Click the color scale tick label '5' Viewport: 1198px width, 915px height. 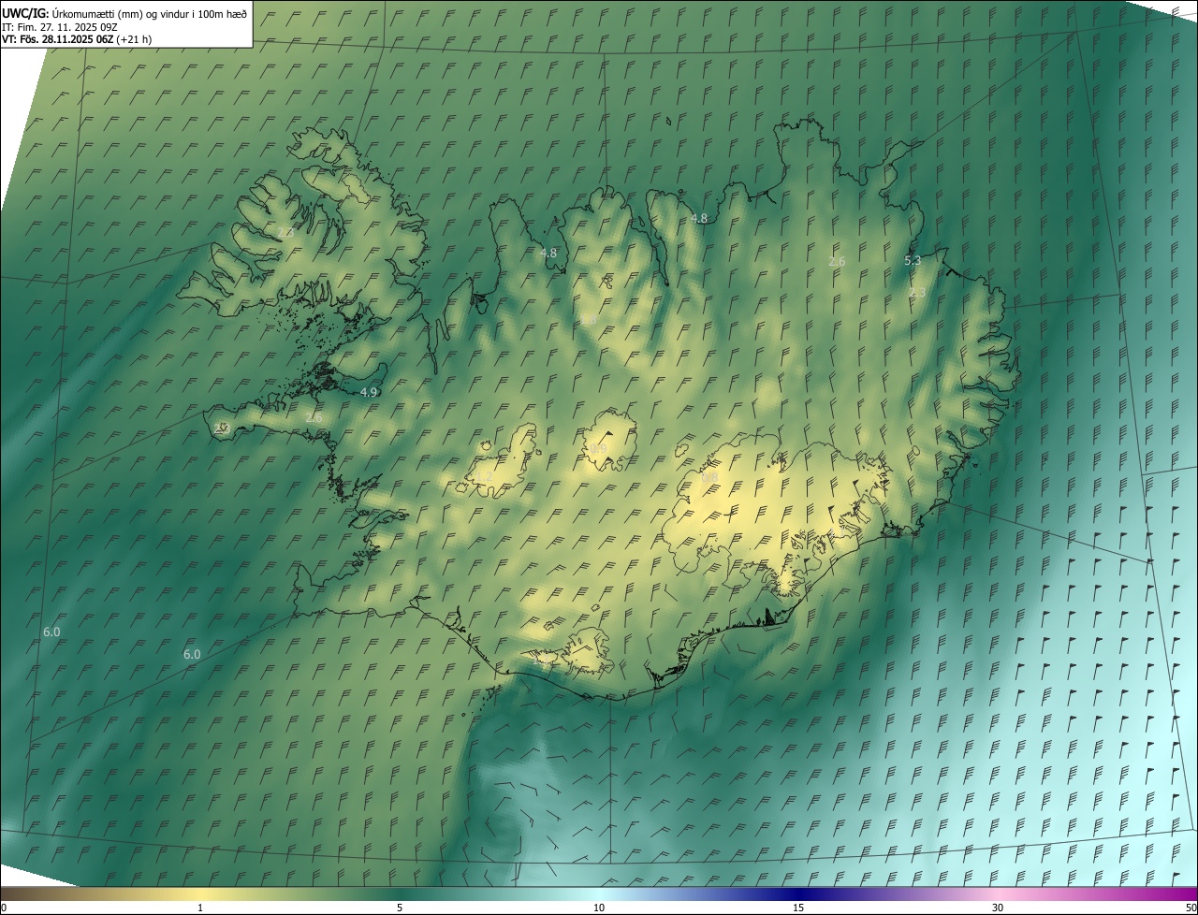point(400,908)
